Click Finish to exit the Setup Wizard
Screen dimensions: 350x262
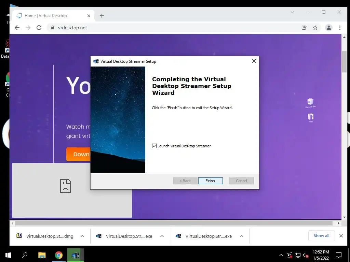click(210, 181)
